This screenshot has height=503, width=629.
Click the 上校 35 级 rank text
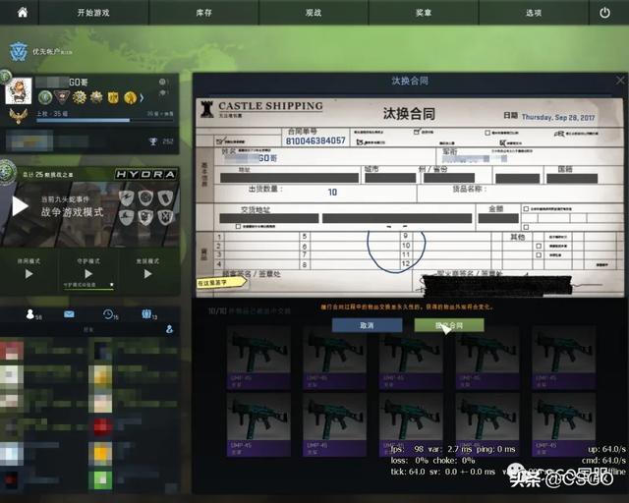pyautogui.click(x=52, y=114)
